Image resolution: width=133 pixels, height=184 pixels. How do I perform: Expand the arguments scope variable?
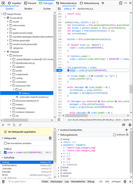62,145
